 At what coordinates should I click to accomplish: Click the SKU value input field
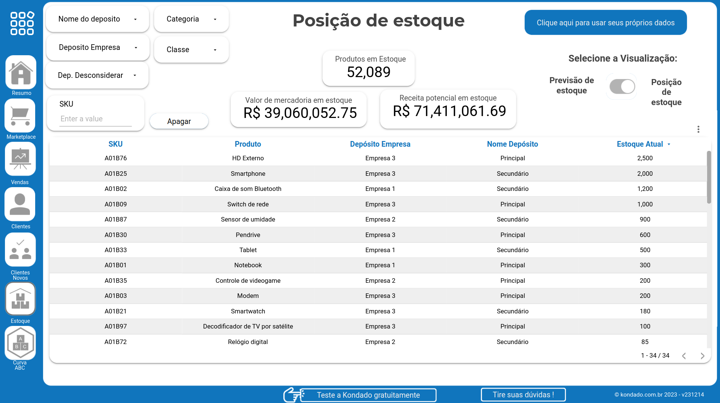tap(95, 119)
